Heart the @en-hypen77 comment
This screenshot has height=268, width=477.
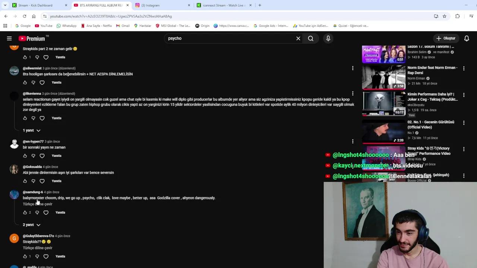42,156
